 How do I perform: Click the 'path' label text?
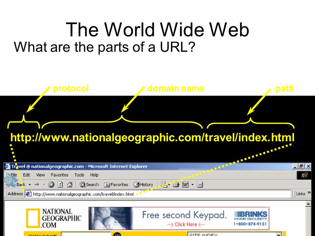tap(284, 88)
